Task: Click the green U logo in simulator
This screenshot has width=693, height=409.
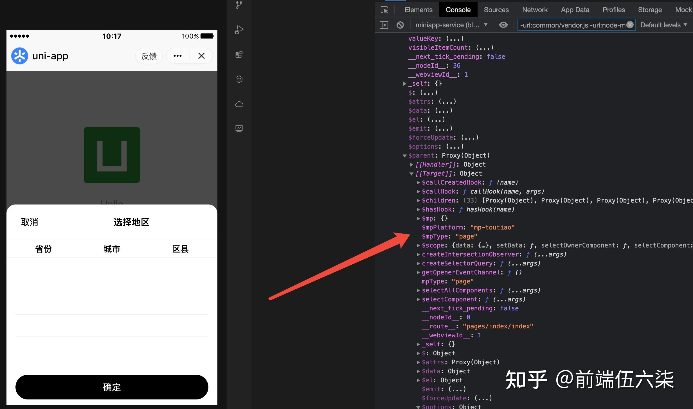Action: [x=112, y=155]
